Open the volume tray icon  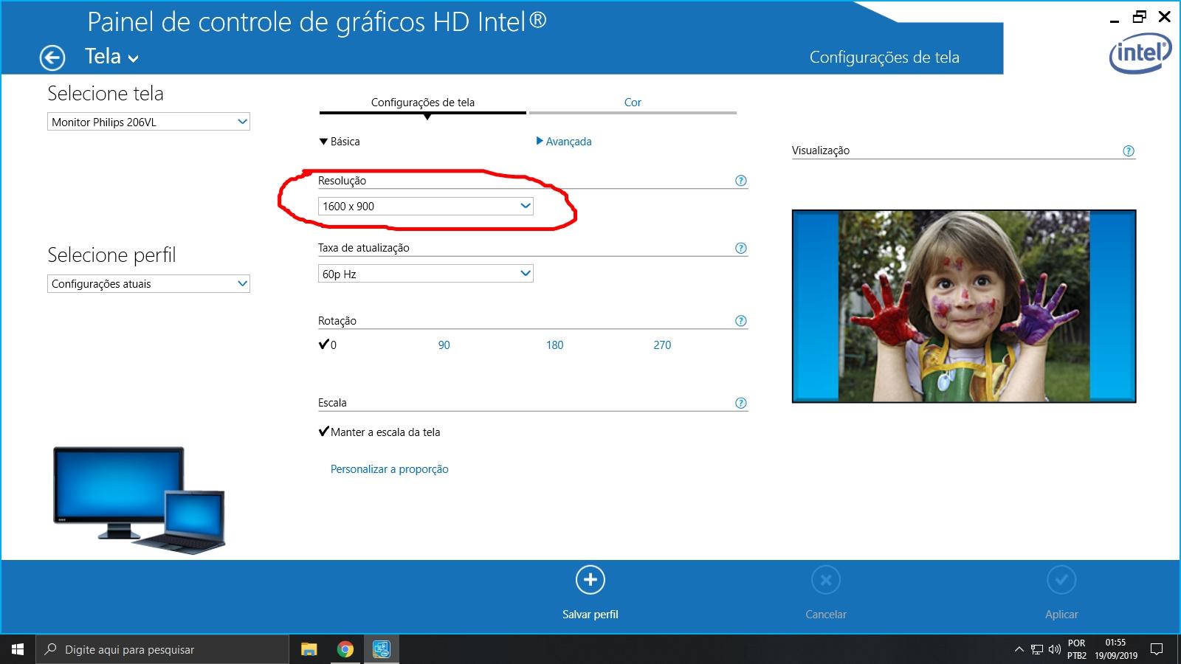point(1055,649)
